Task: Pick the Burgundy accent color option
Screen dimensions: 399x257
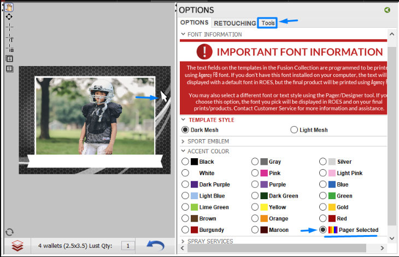Action: coord(185,230)
